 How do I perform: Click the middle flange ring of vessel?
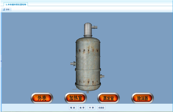click(88, 70)
